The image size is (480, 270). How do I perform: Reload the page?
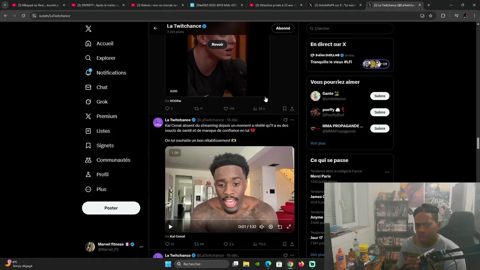point(23,16)
